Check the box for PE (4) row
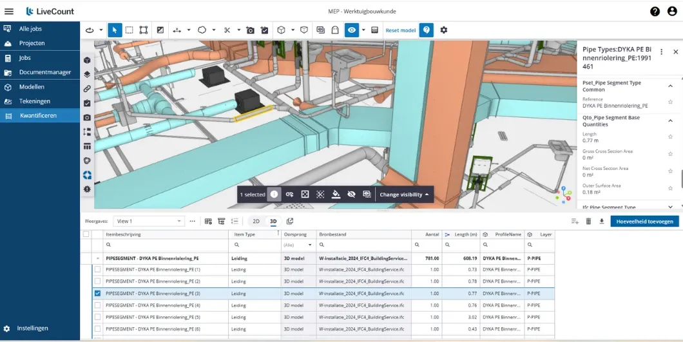 pyautogui.click(x=97, y=305)
